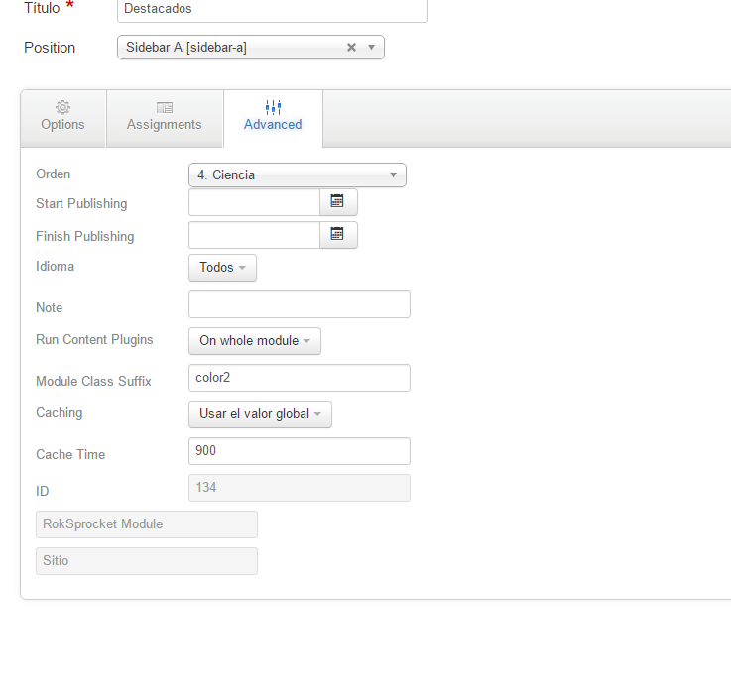Click the ID field showing 134

(x=300, y=488)
